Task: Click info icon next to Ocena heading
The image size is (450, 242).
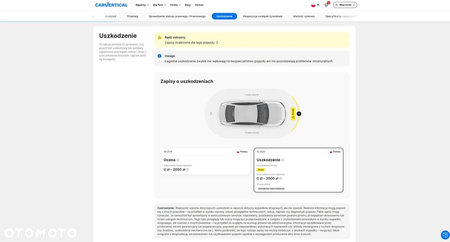Action: click(178, 160)
